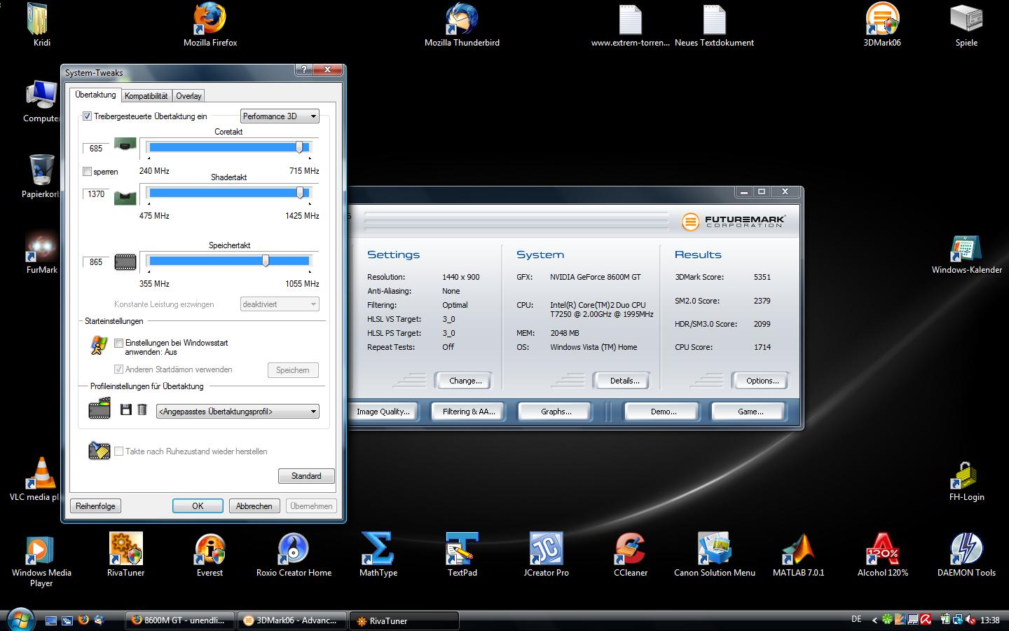Click the Coretakt value field 685
Viewport: 1009px width, 631px height.
coord(96,149)
